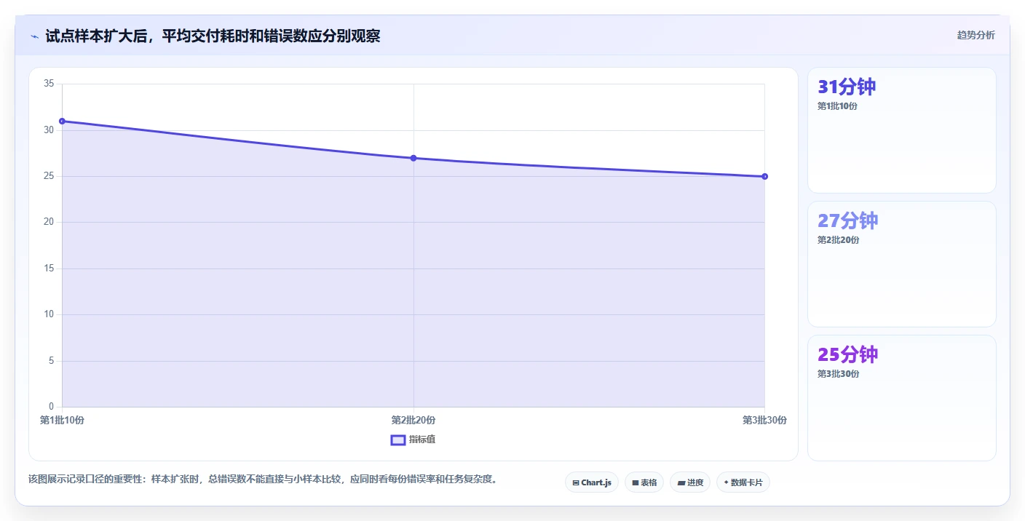Open the 27分钟 data card
The image size is (1025, 521).
pos(902,264)
